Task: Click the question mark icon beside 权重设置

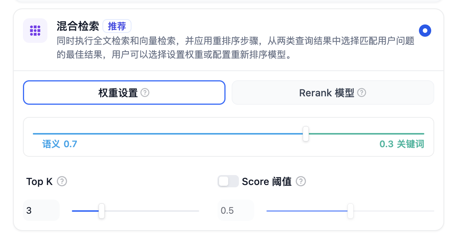Action: 145,93
